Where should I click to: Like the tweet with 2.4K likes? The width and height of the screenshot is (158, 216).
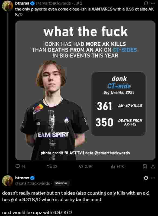pos(85,167)
